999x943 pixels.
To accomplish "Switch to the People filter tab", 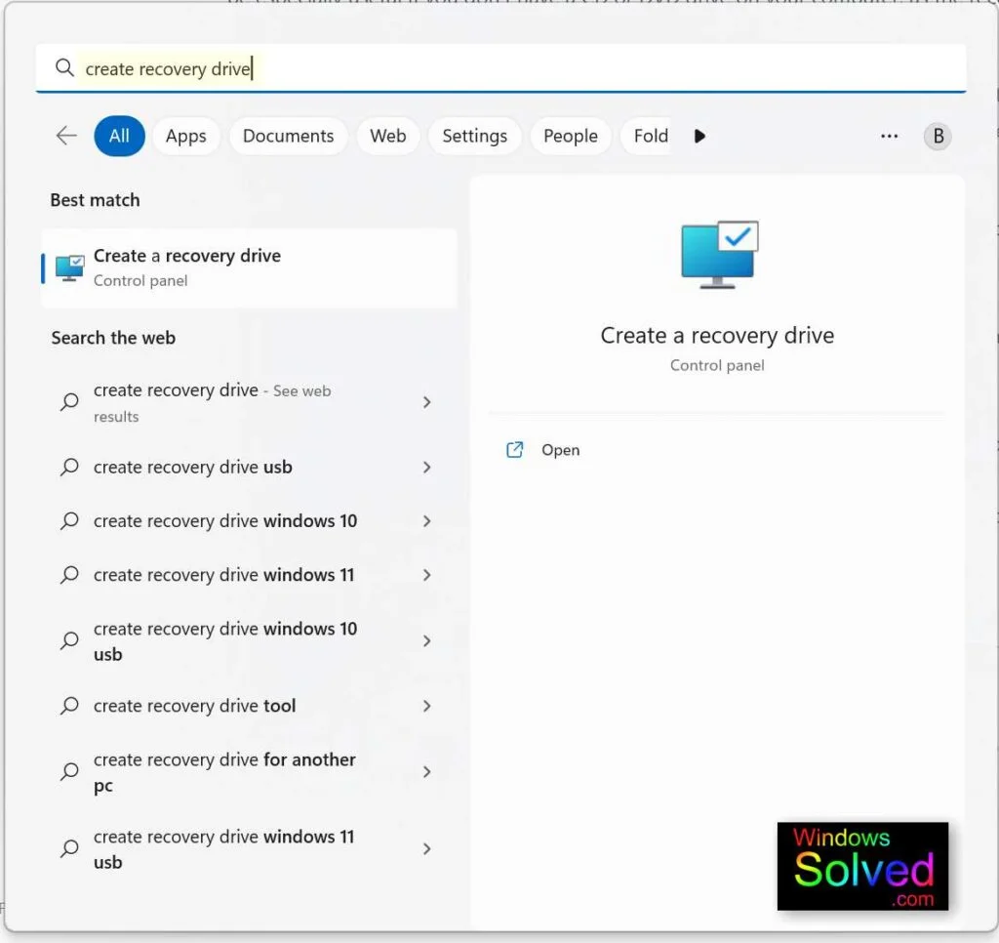I will 570,136.
